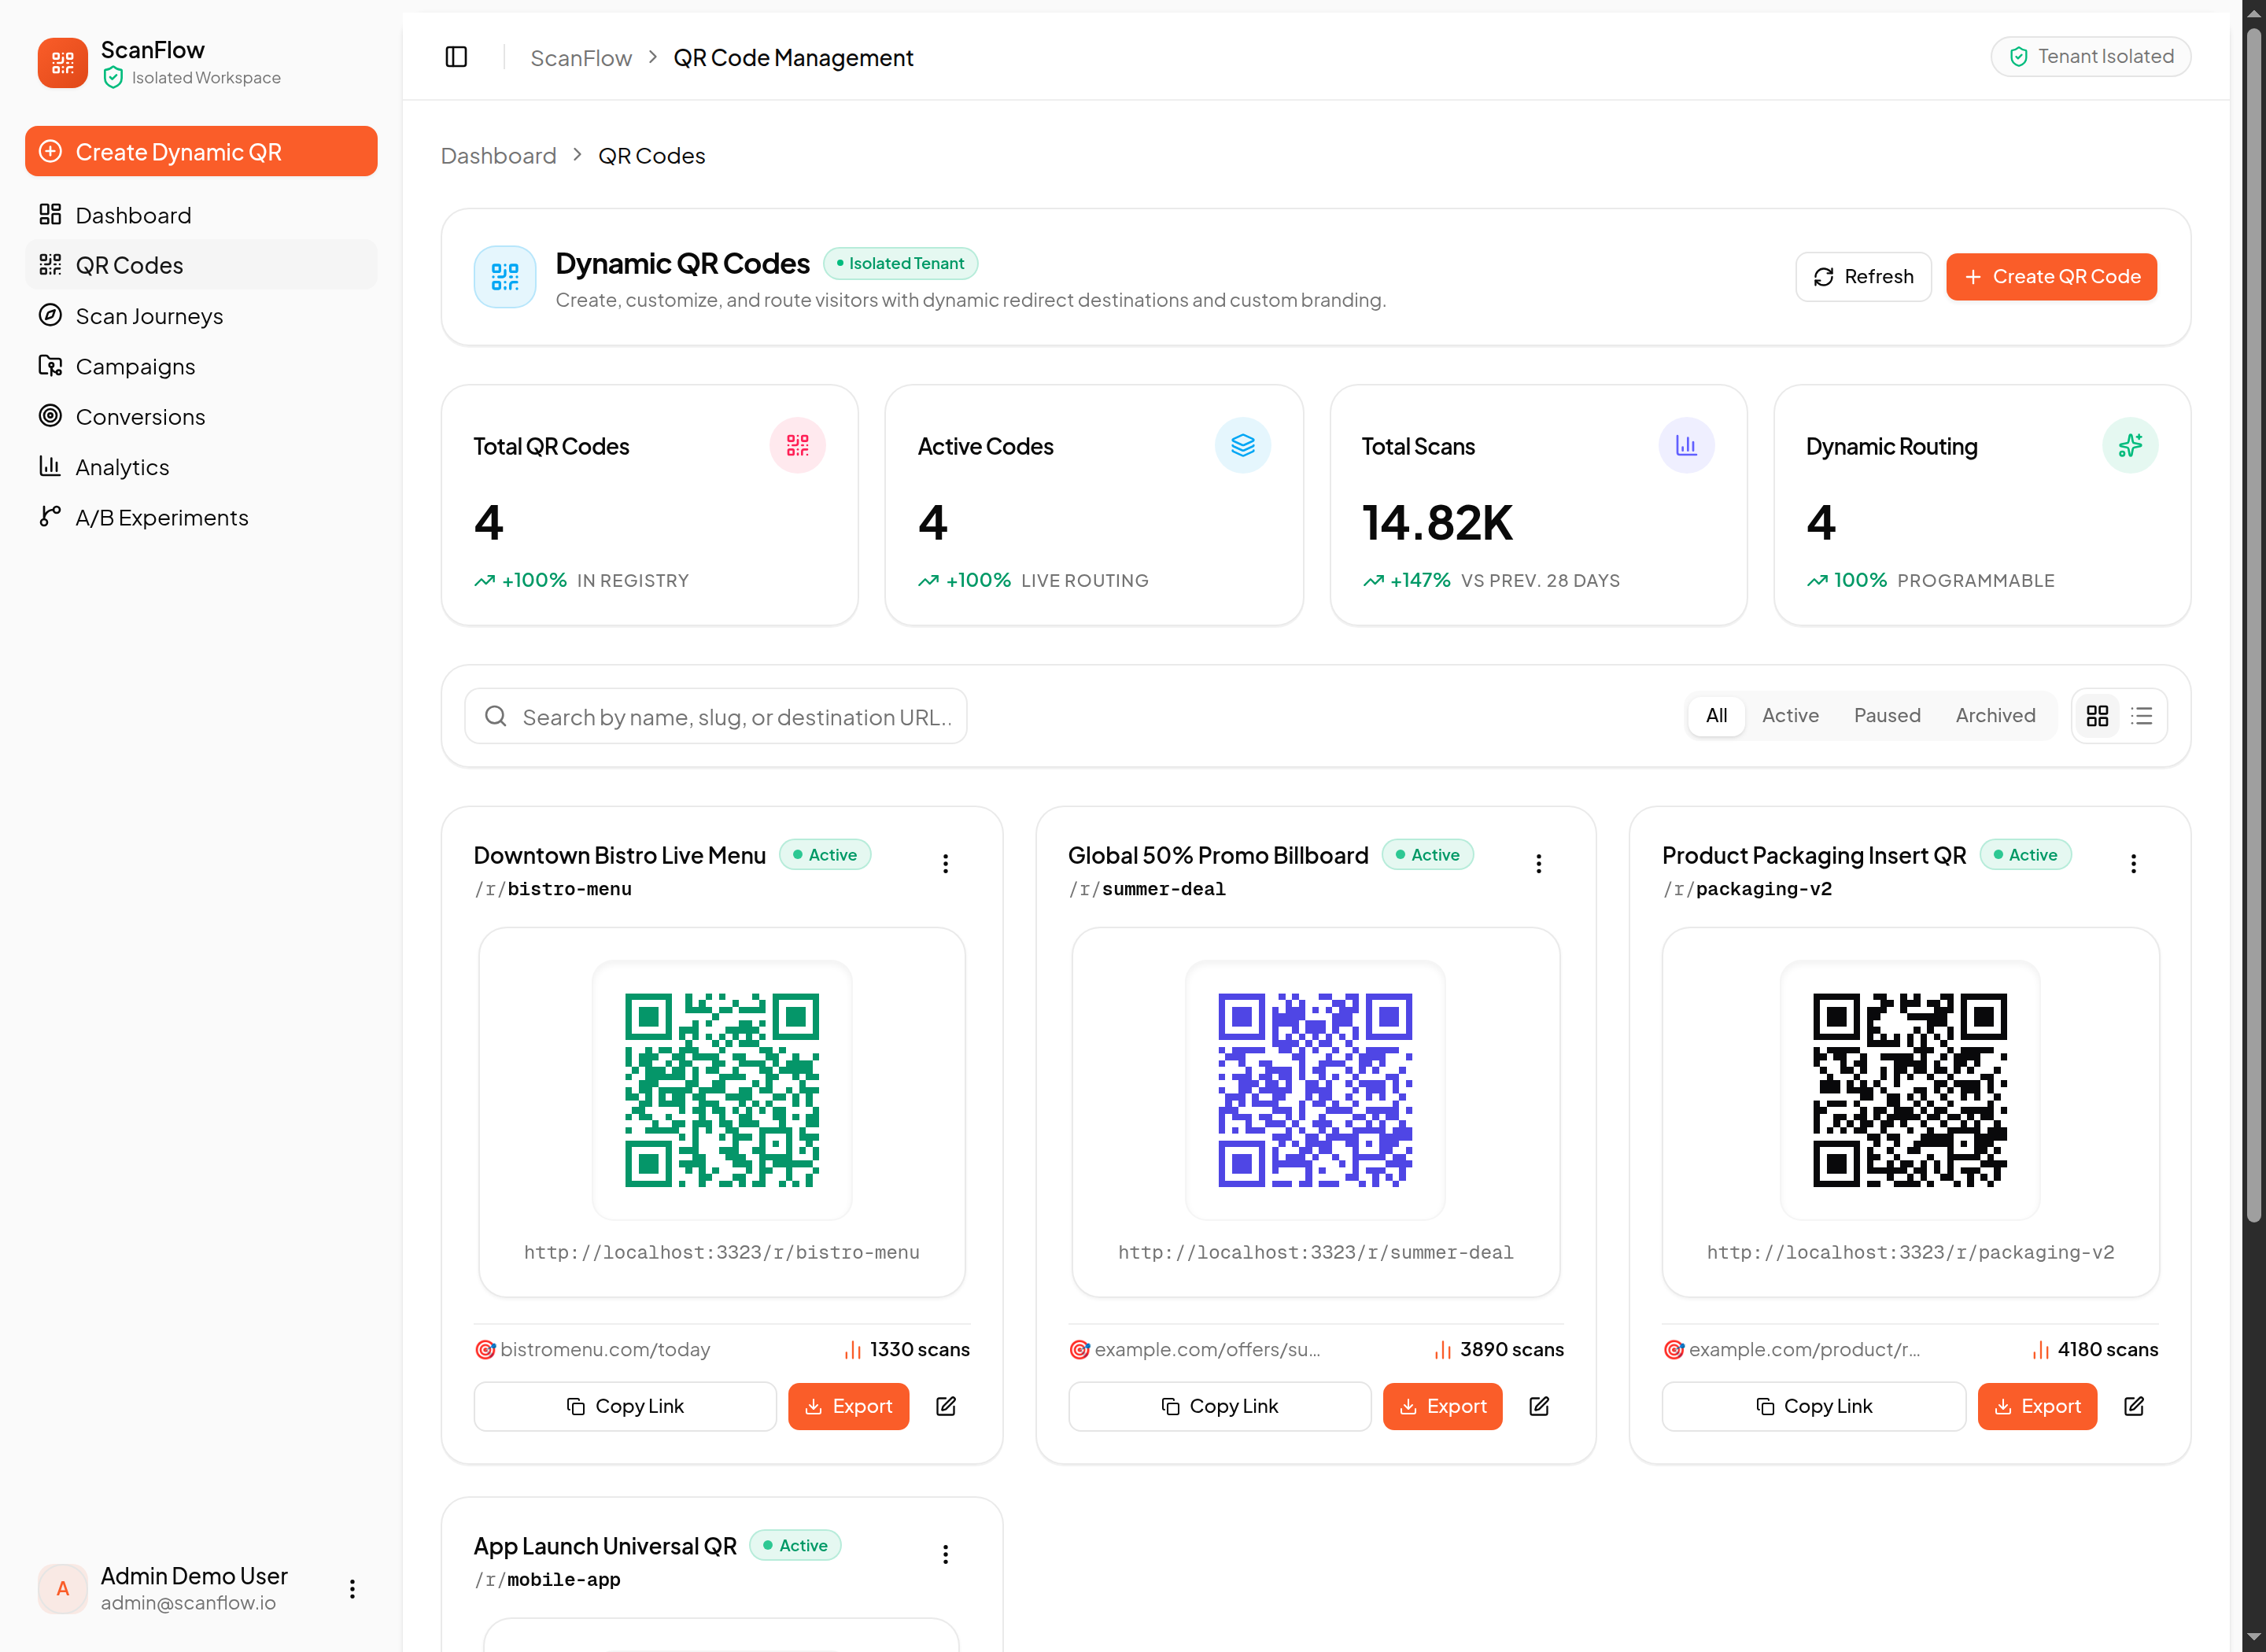This screenshot has width=2266, height=1652.
Task: Click the Total Scans chart icon
Action: (1686, 446)
